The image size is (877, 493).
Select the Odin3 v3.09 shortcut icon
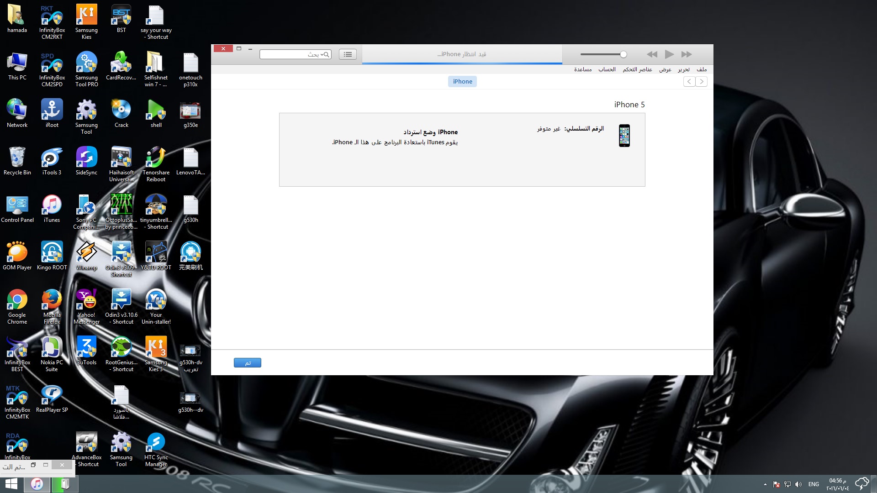click(121, 259)
